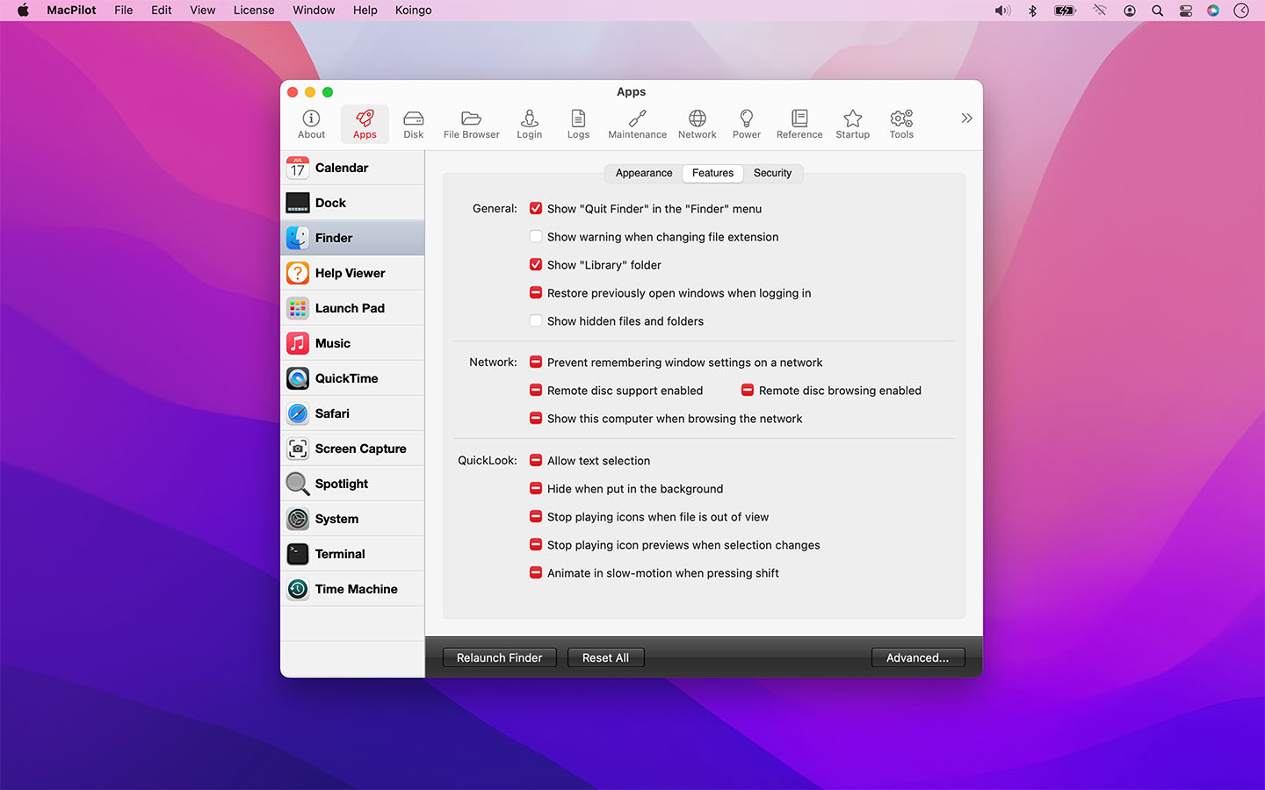Image resolution: width=1265 pixels, height=790 pixels.
Task: Open the License menu
Action: pyautogui.click(x=253, y=10)
